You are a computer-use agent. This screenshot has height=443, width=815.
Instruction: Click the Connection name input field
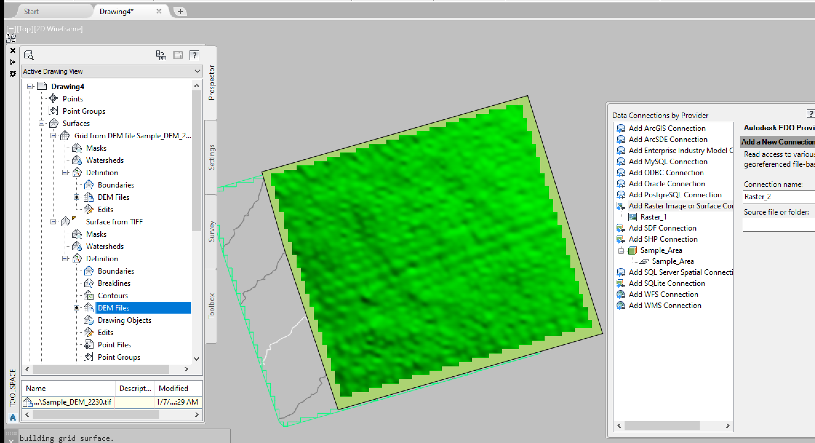pos(779,197)
